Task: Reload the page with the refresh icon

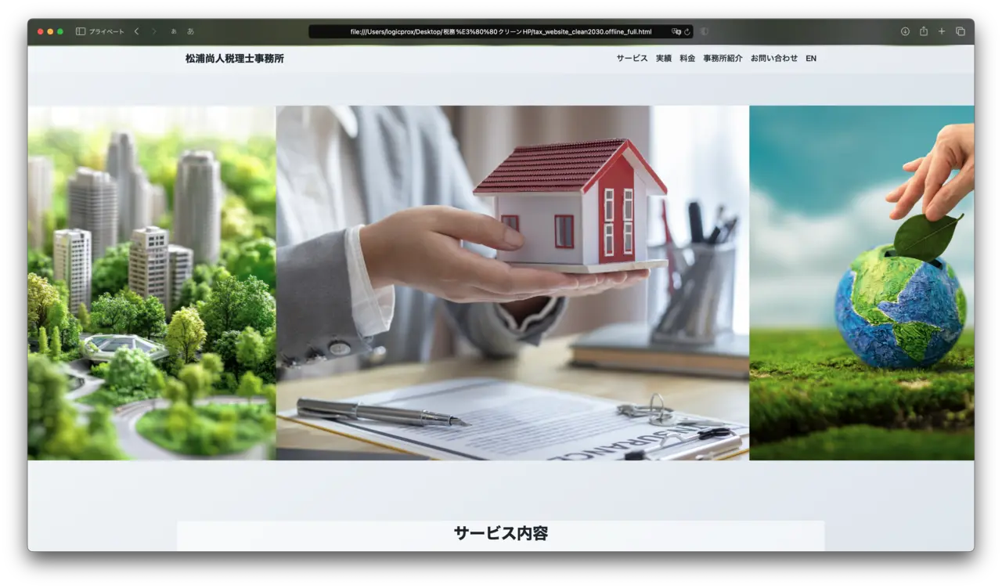Action: pyautogui.click(x=687, y=32)
